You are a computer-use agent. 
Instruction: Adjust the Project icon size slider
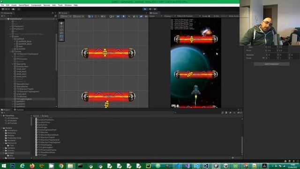pyautogui.click(x=236, y=158)
